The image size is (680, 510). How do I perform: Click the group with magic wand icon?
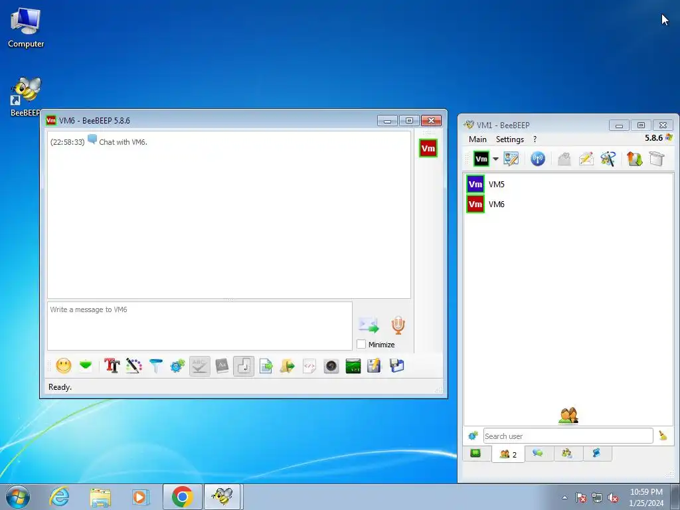tap(608, 159)
